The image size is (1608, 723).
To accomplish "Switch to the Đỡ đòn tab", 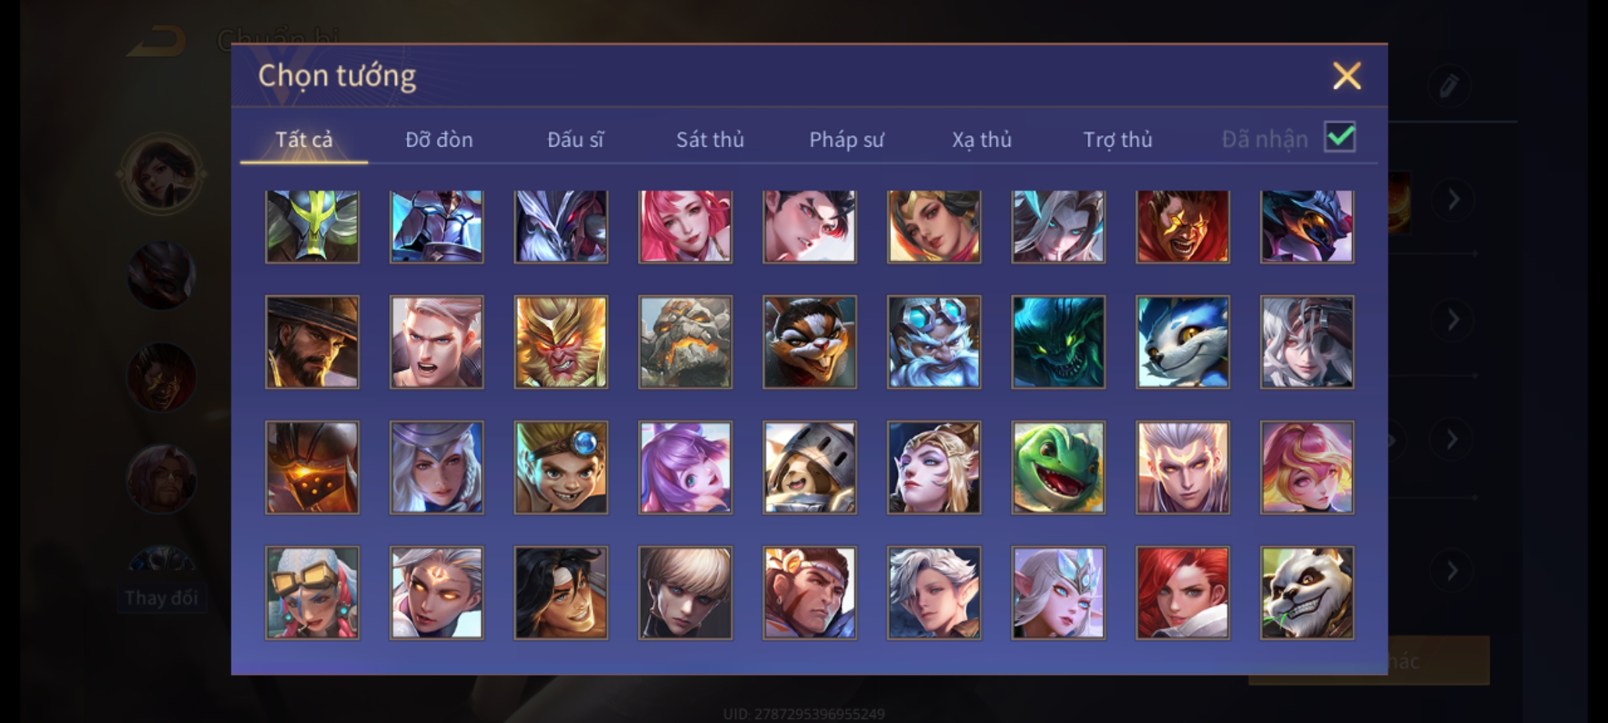I will point(440,139).
